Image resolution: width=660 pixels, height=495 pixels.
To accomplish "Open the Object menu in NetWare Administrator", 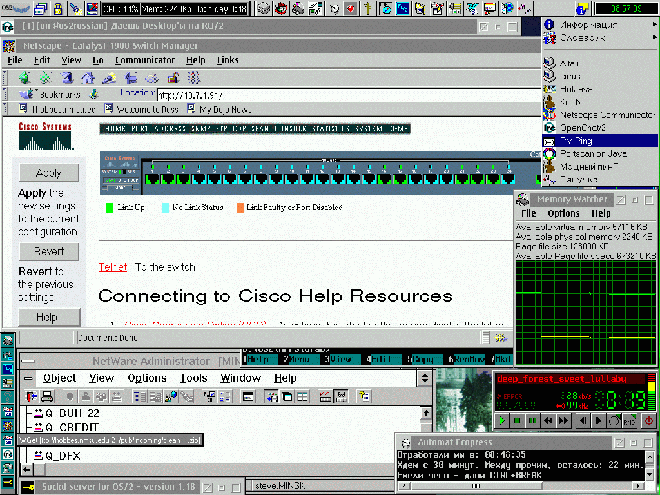I will (x=59, y=378).
